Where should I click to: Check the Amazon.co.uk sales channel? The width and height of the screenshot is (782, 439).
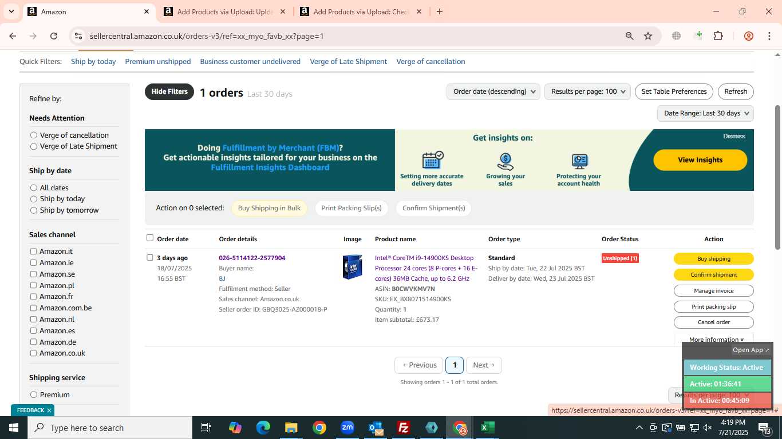click(34, 353)
